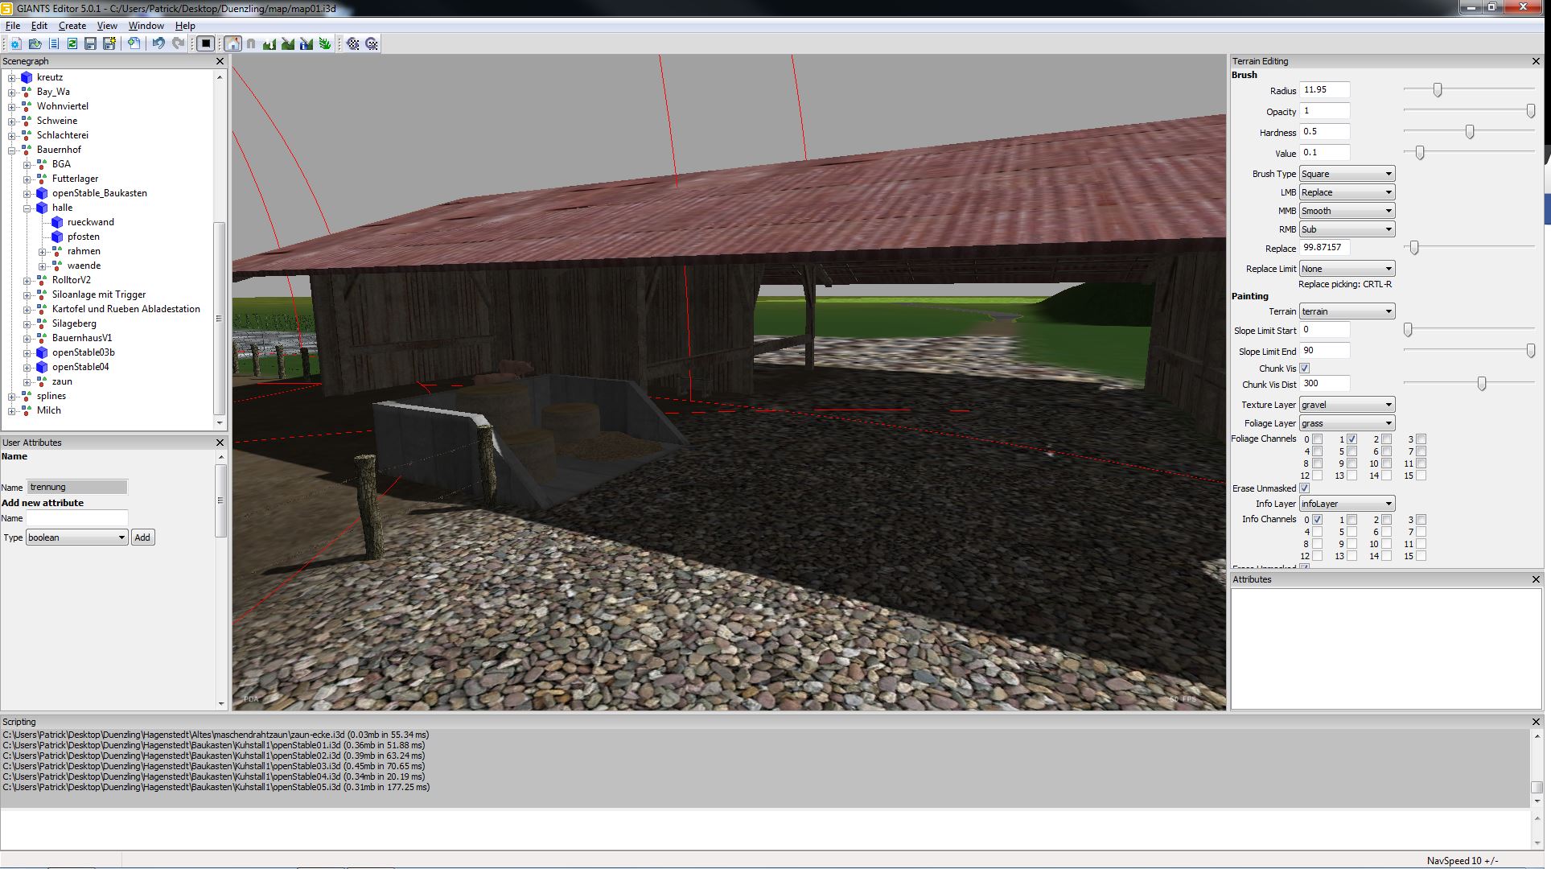Open the Foliage Layer dropdown
The height and width of the screenshot is (869, 1551).
coord(1347,423)
